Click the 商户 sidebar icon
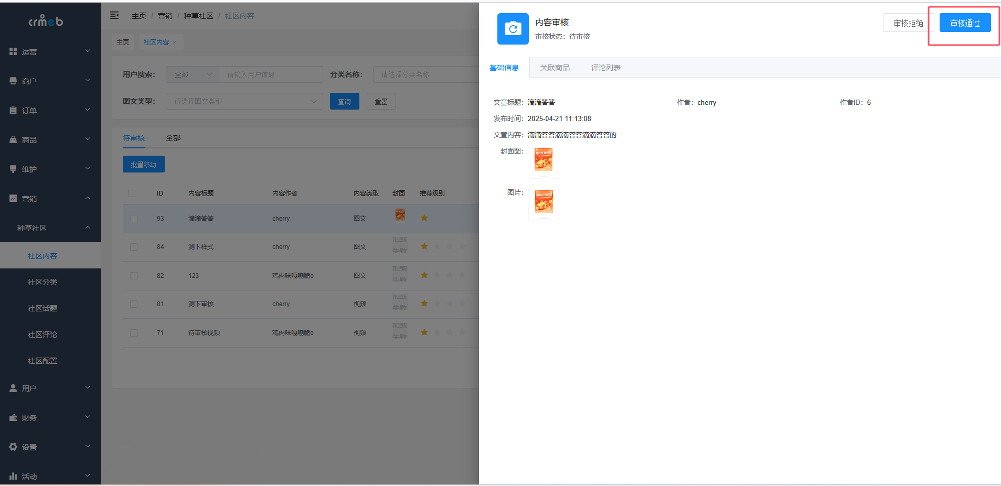 pos(13,81)
